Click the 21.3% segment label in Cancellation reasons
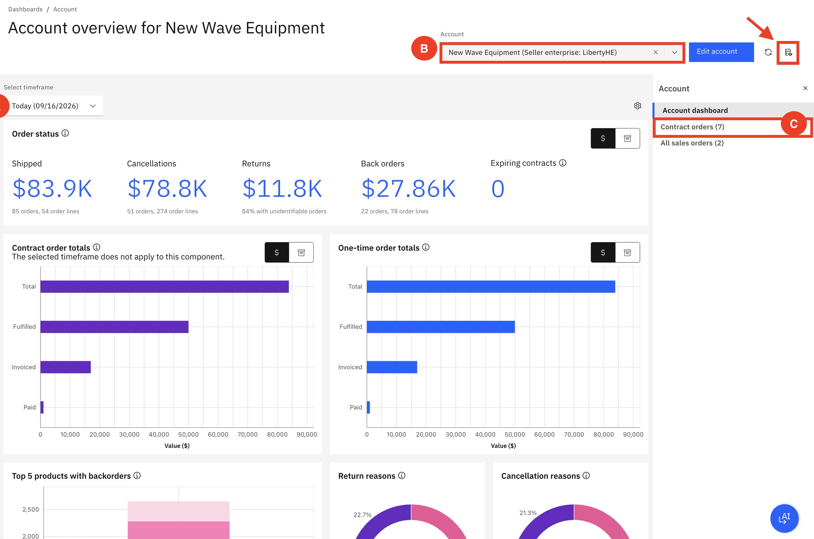814x539 pixels. (528, 513)
